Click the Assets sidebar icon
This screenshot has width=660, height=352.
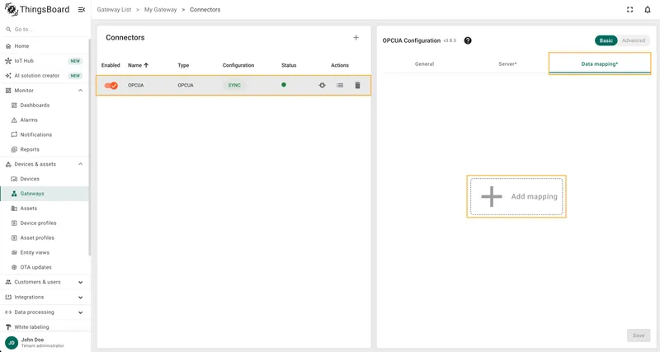pyautogui.click(x=14, y=209)
